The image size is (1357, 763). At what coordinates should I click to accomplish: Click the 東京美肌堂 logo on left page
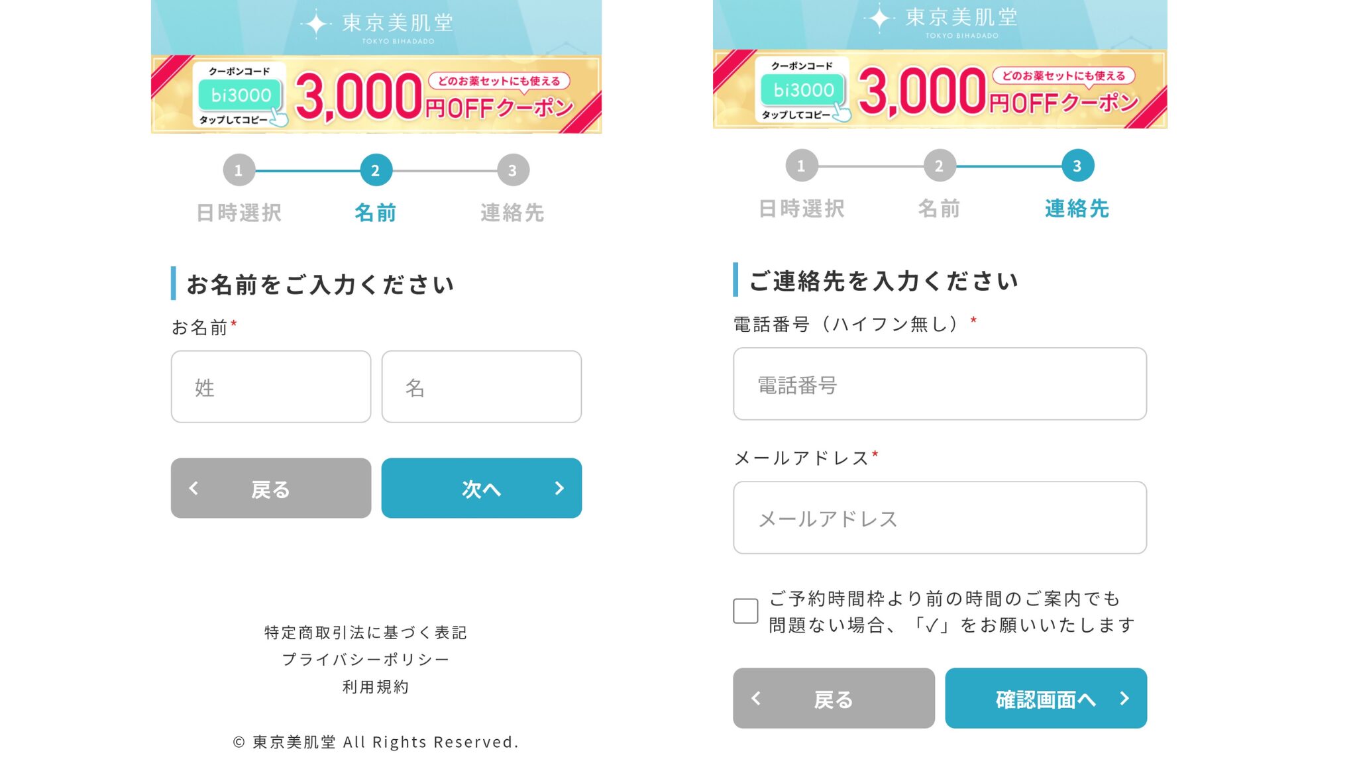point(378,25)
